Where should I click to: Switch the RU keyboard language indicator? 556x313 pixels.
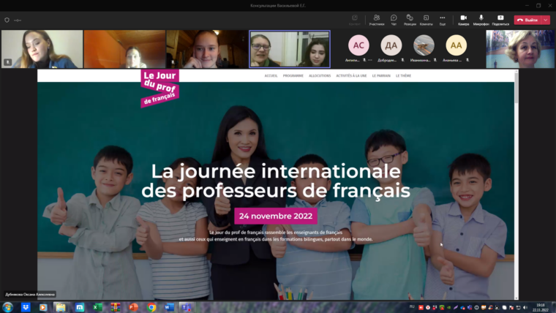pos(412,307)
